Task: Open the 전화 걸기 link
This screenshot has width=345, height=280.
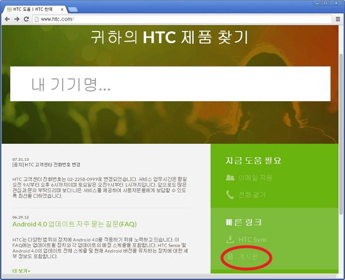Action: 252,195
